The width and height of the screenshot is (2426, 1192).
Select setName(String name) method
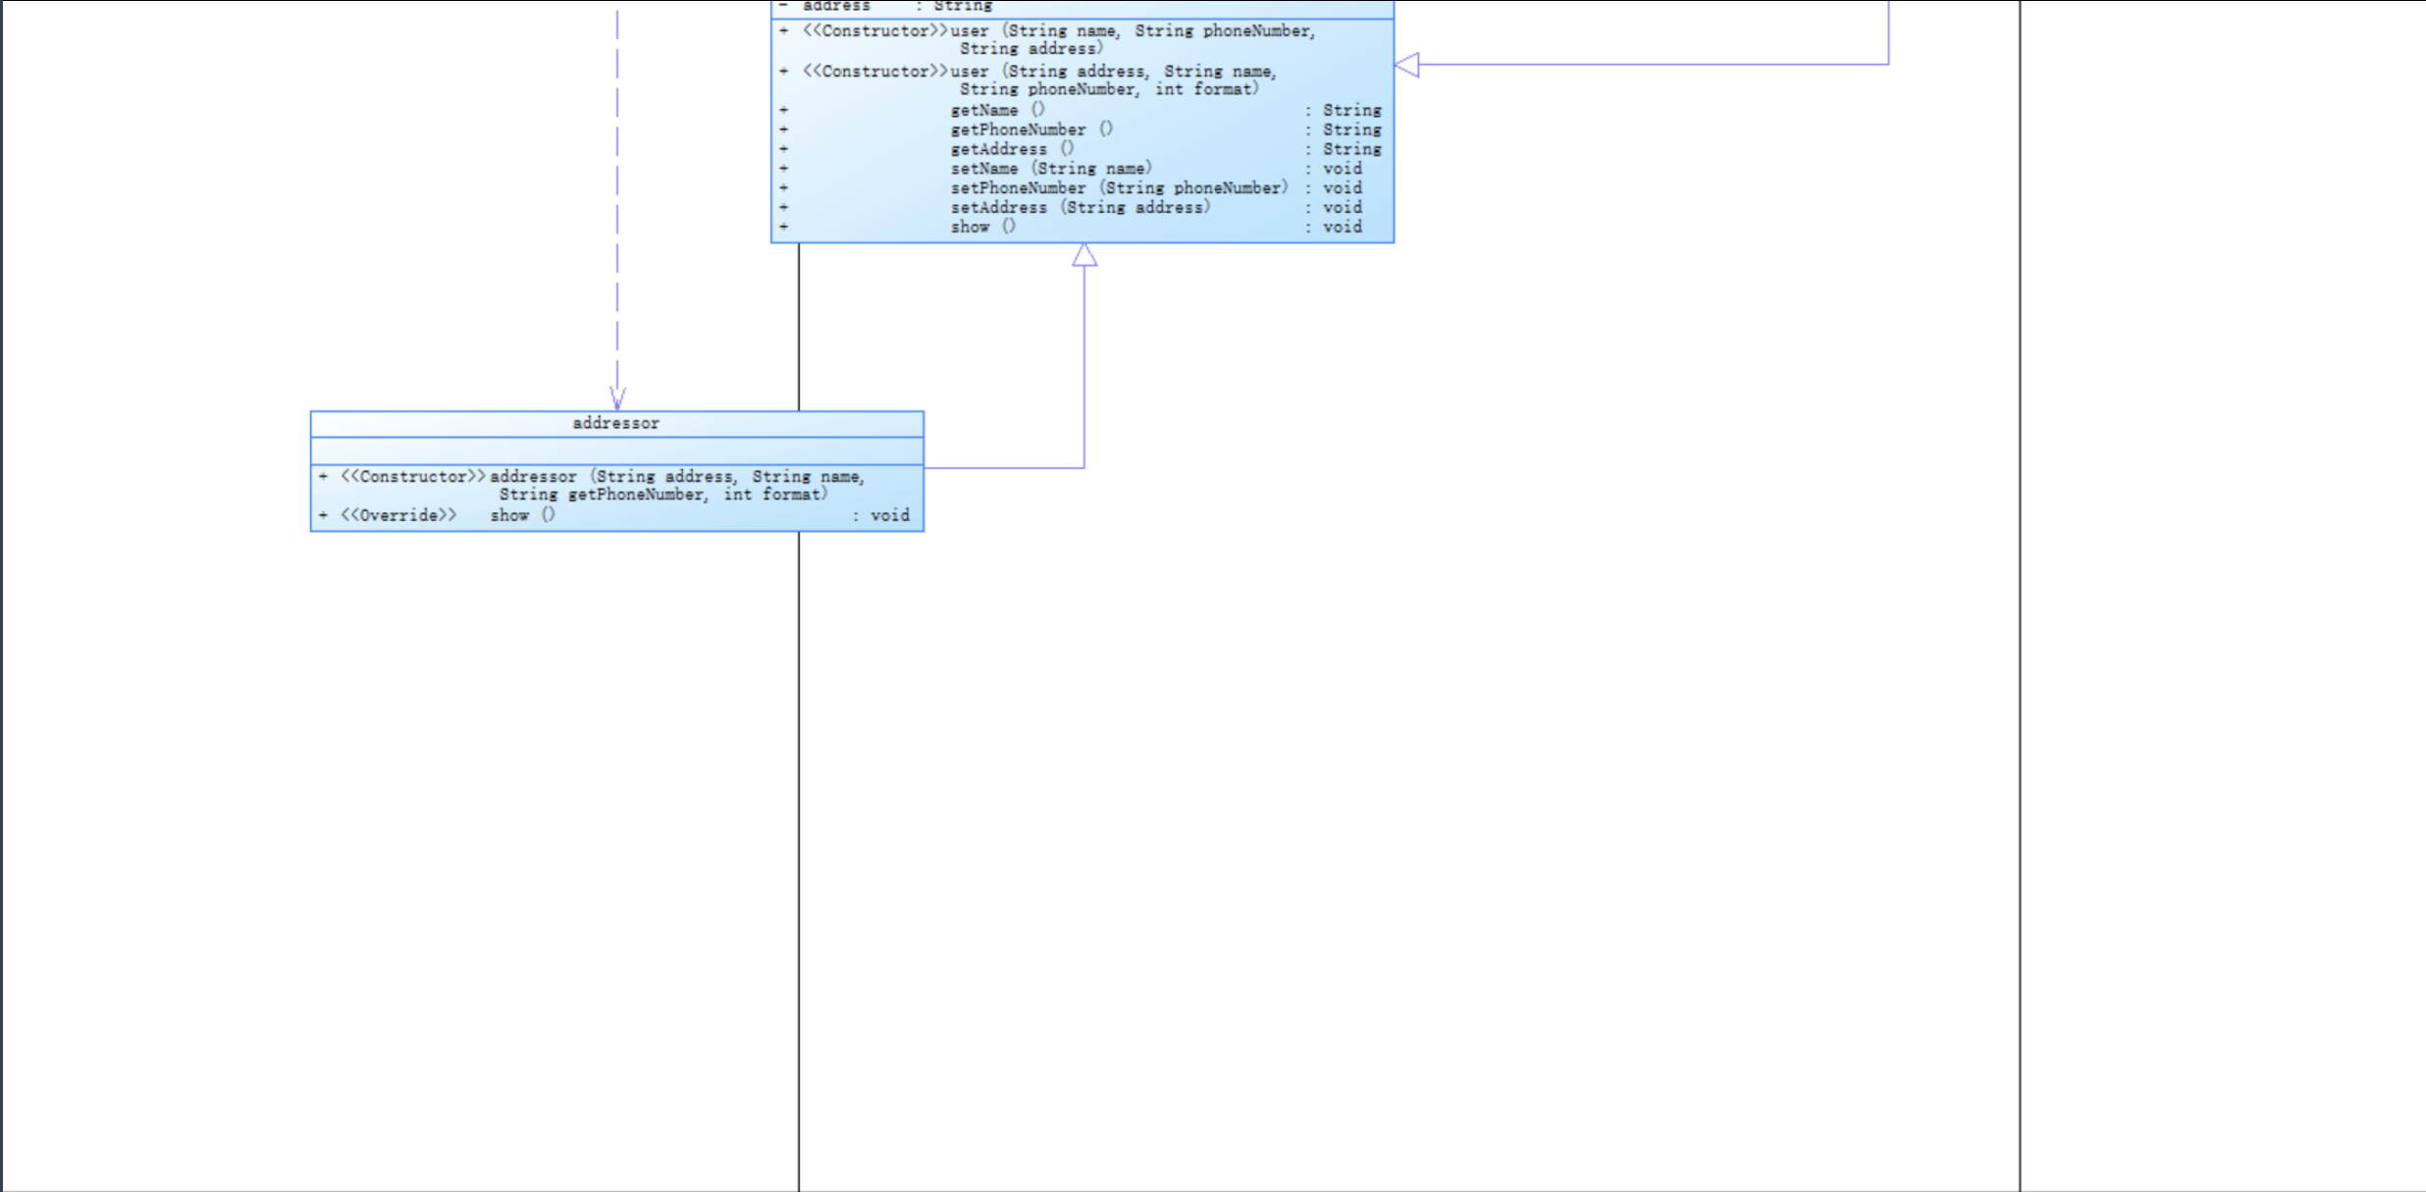tap(1050, 169)
